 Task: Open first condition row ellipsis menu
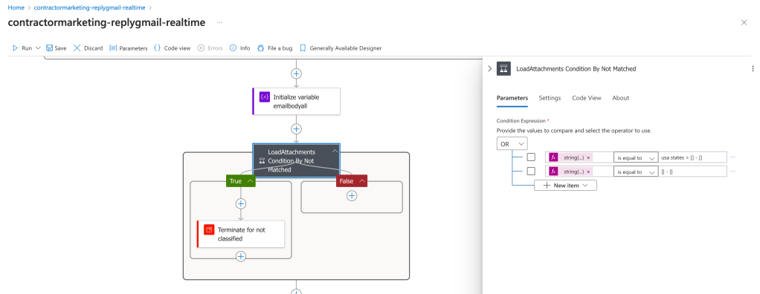732,157
